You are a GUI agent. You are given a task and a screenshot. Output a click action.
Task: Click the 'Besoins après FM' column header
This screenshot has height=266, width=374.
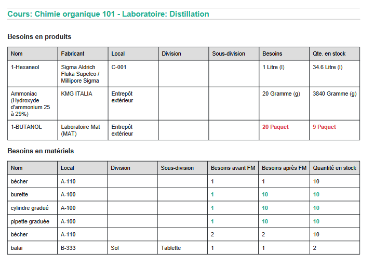284,168
